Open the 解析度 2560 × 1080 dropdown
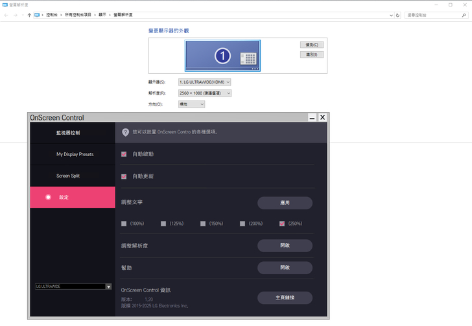The height and width of the screenshot is (326, 472). click(205, 93)
